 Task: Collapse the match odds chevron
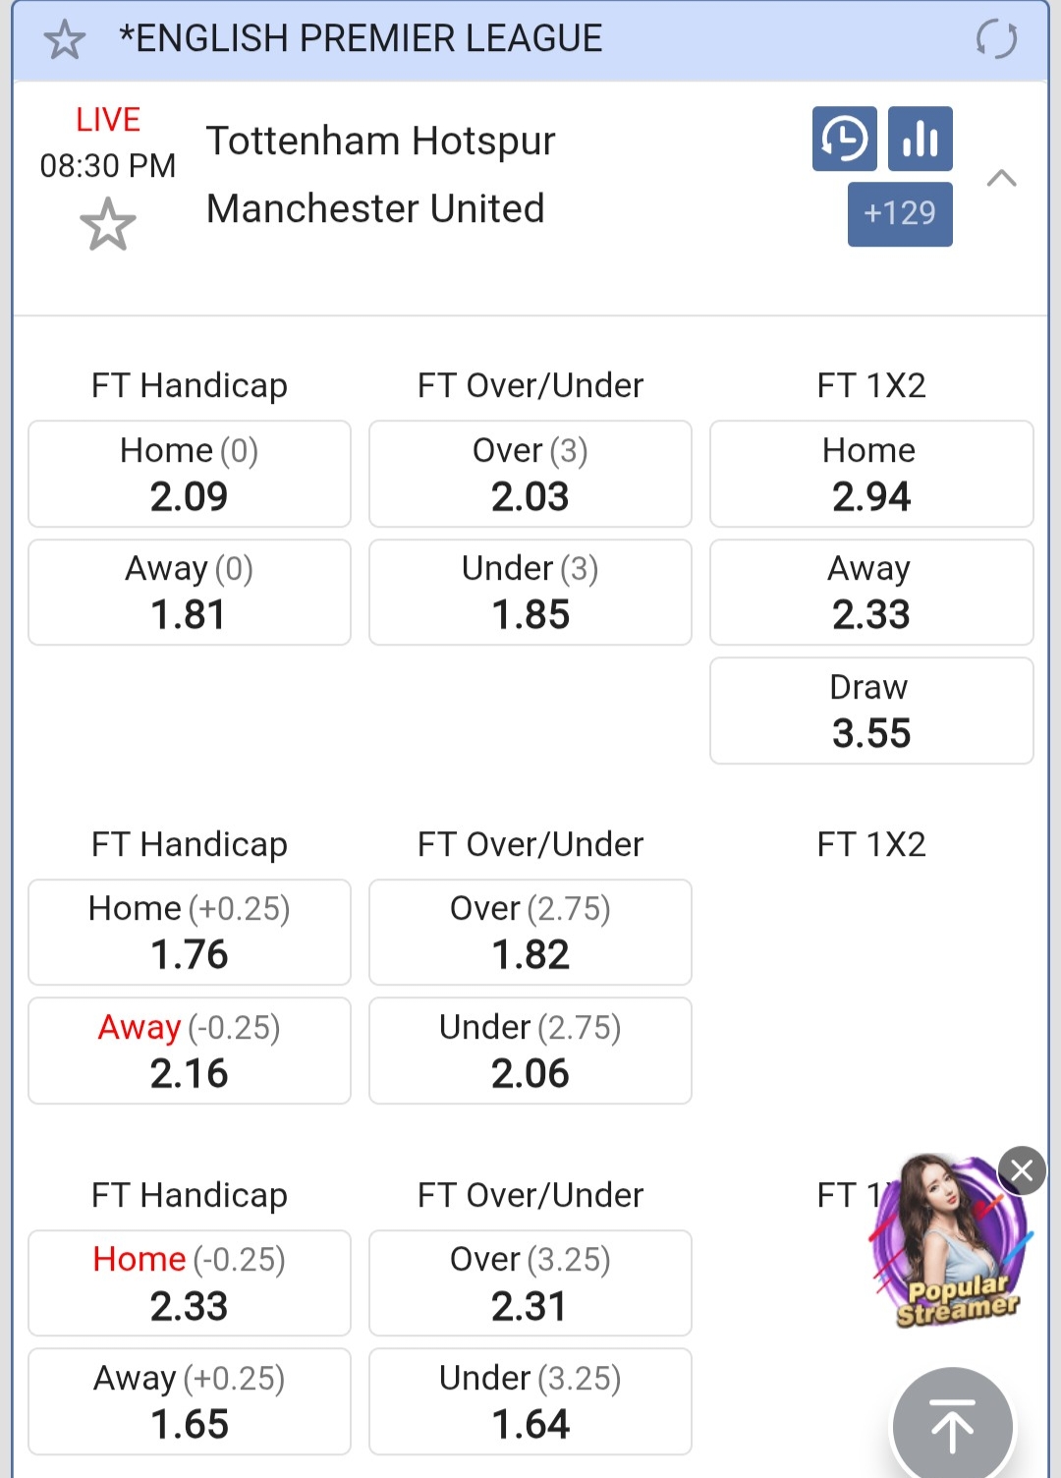pyautogui.click(x=1001, y=178)
